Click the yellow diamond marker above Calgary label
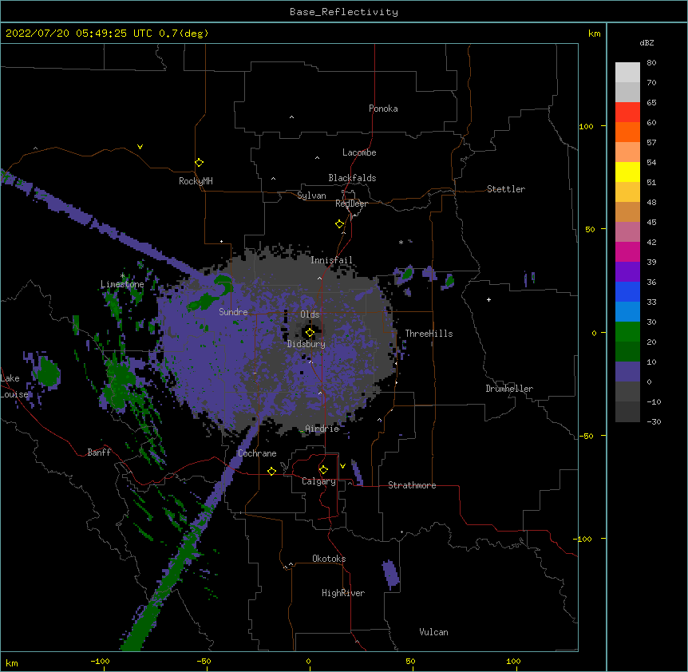The image size is (688, 672). 323,470
